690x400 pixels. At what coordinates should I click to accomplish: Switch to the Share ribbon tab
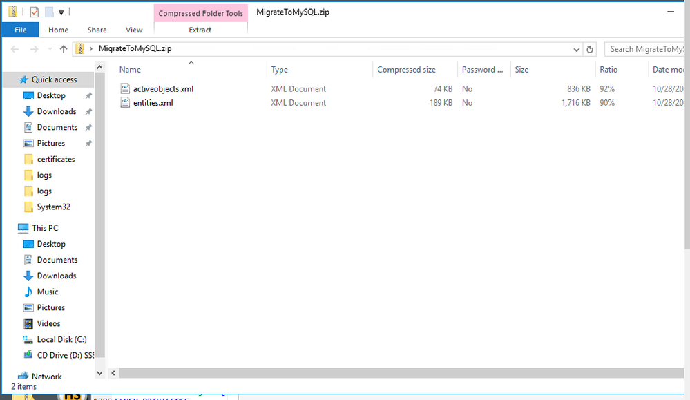pos(97,30)
